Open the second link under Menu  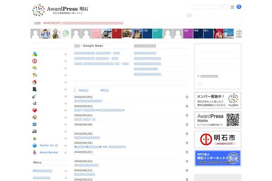pyautogui.click(x=41, y=178)
